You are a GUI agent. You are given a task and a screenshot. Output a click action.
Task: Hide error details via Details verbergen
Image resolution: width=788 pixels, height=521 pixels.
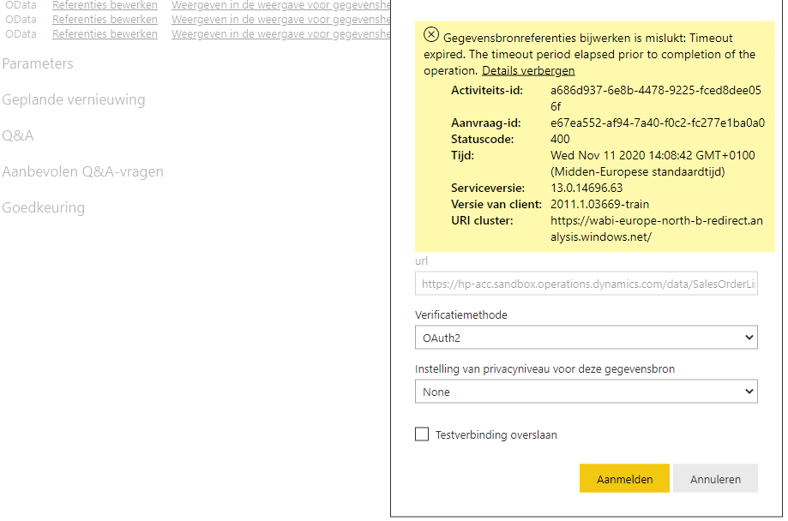pyautogui.click(x=528, y=71)
